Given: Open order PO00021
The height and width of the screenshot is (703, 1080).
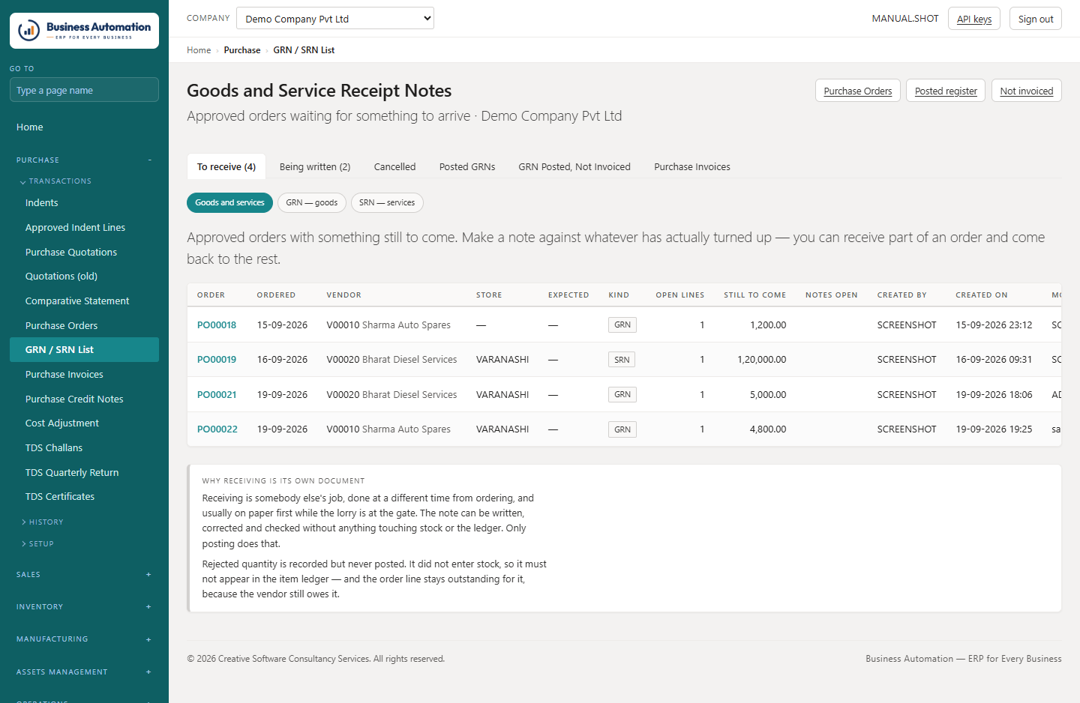Looking at the screenshot, I should tap(217, 395).
